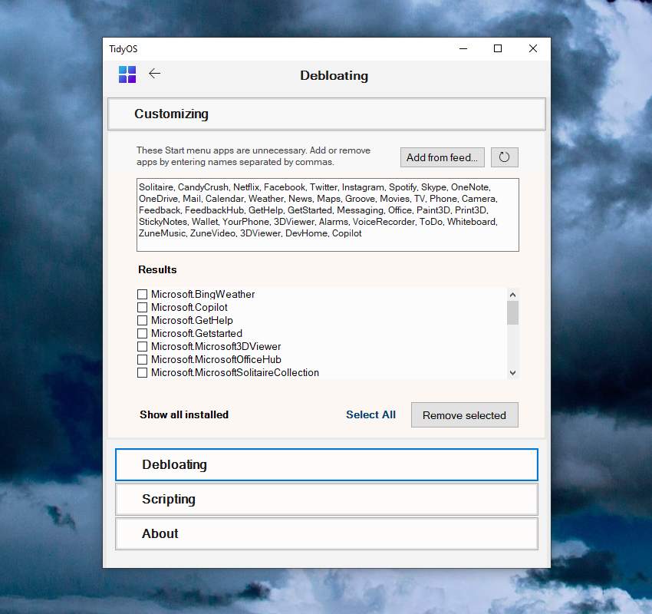Open the About section

(x=327, y=533)
